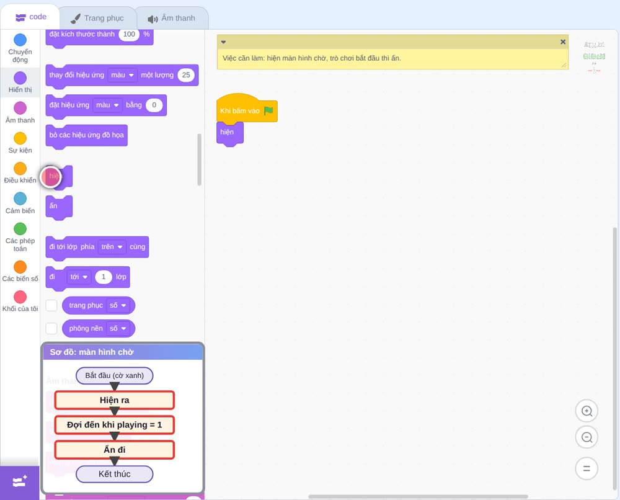The image size is (620, 500).
Task: Click the size value field showing 100
Action: pos(129,34)
